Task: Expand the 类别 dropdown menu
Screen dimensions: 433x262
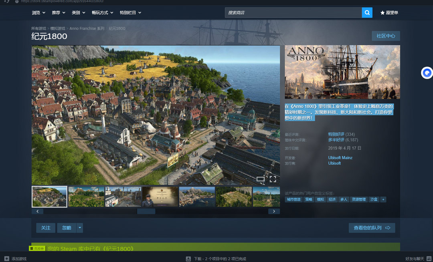Action: [78, 13]
